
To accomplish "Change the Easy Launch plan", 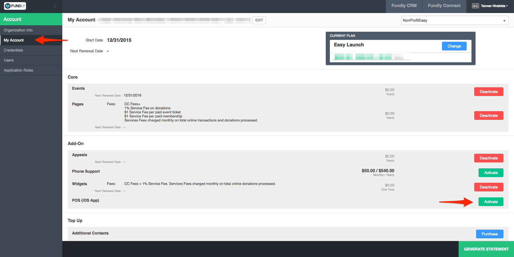I will click(454, 46).
